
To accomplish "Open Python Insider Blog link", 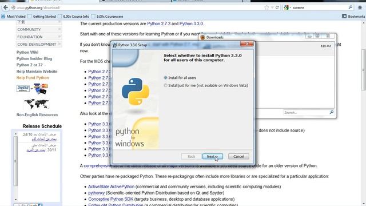I will tap(34, 58).
